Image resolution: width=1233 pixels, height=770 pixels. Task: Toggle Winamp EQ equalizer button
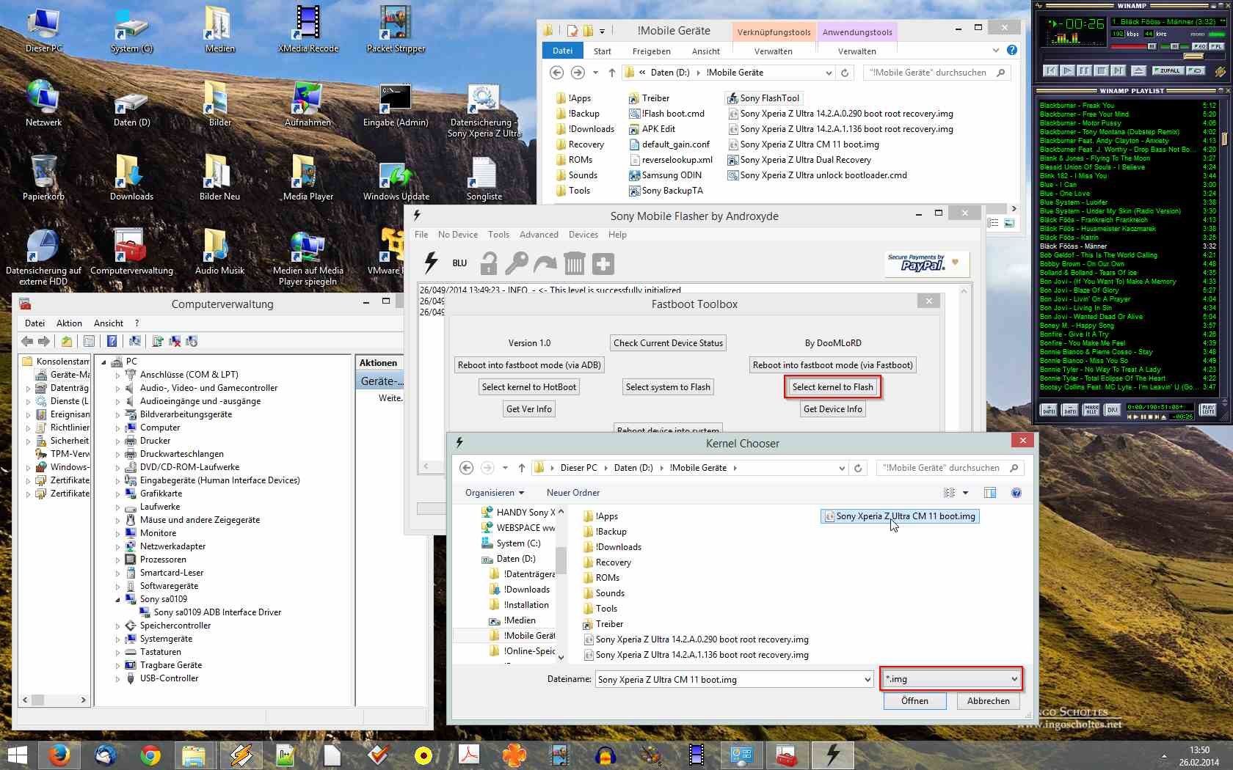click(1200, 46)
